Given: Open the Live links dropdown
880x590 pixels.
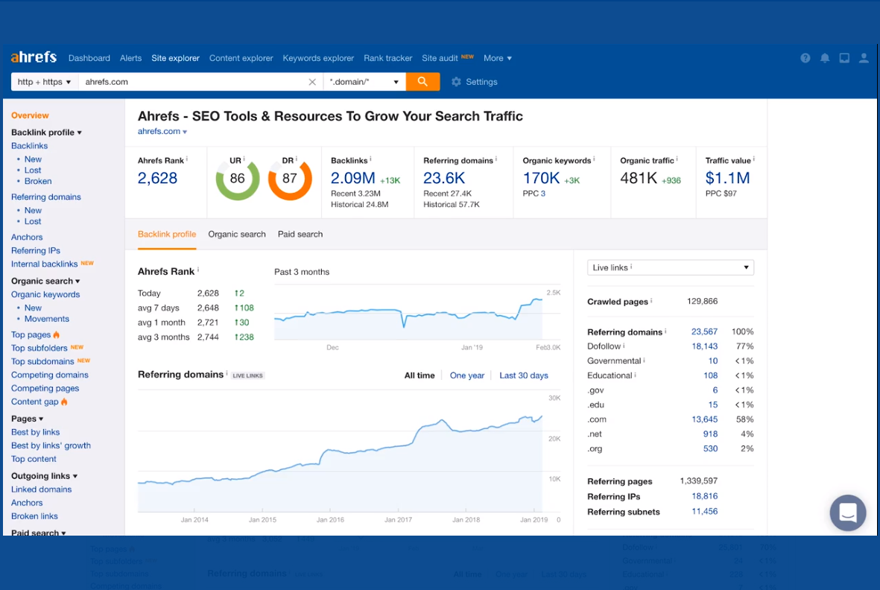Looking at the screenshot, I should tap(670, 267).
